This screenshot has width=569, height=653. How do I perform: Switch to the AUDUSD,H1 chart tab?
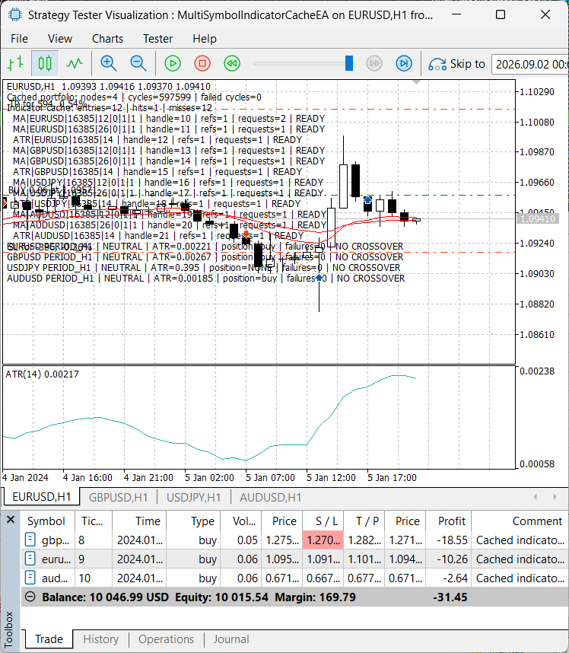270,497
